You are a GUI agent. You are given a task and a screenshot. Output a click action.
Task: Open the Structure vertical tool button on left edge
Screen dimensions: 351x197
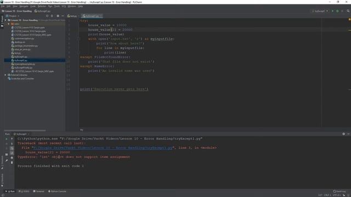[2, 163]
